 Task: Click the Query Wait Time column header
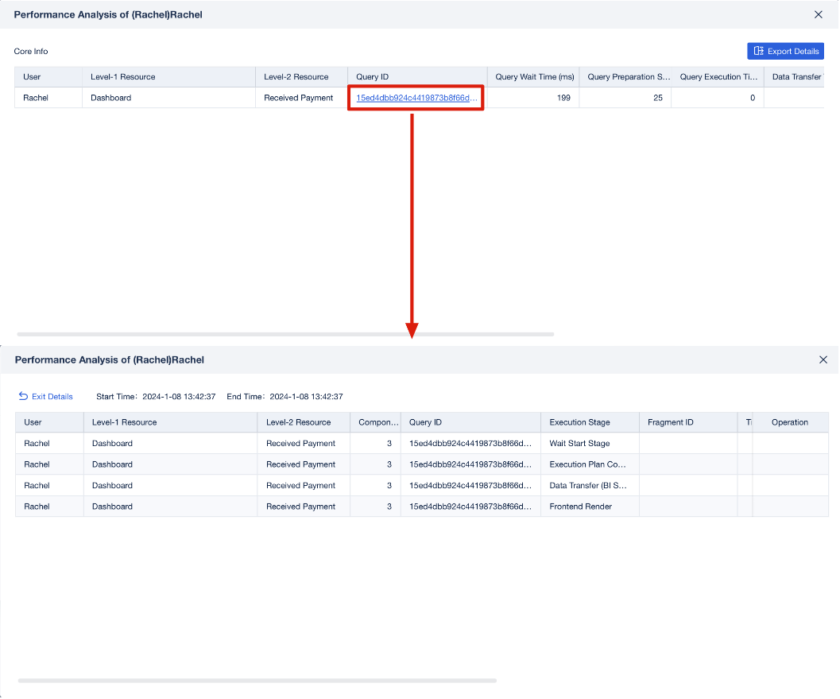click(535, 76)
